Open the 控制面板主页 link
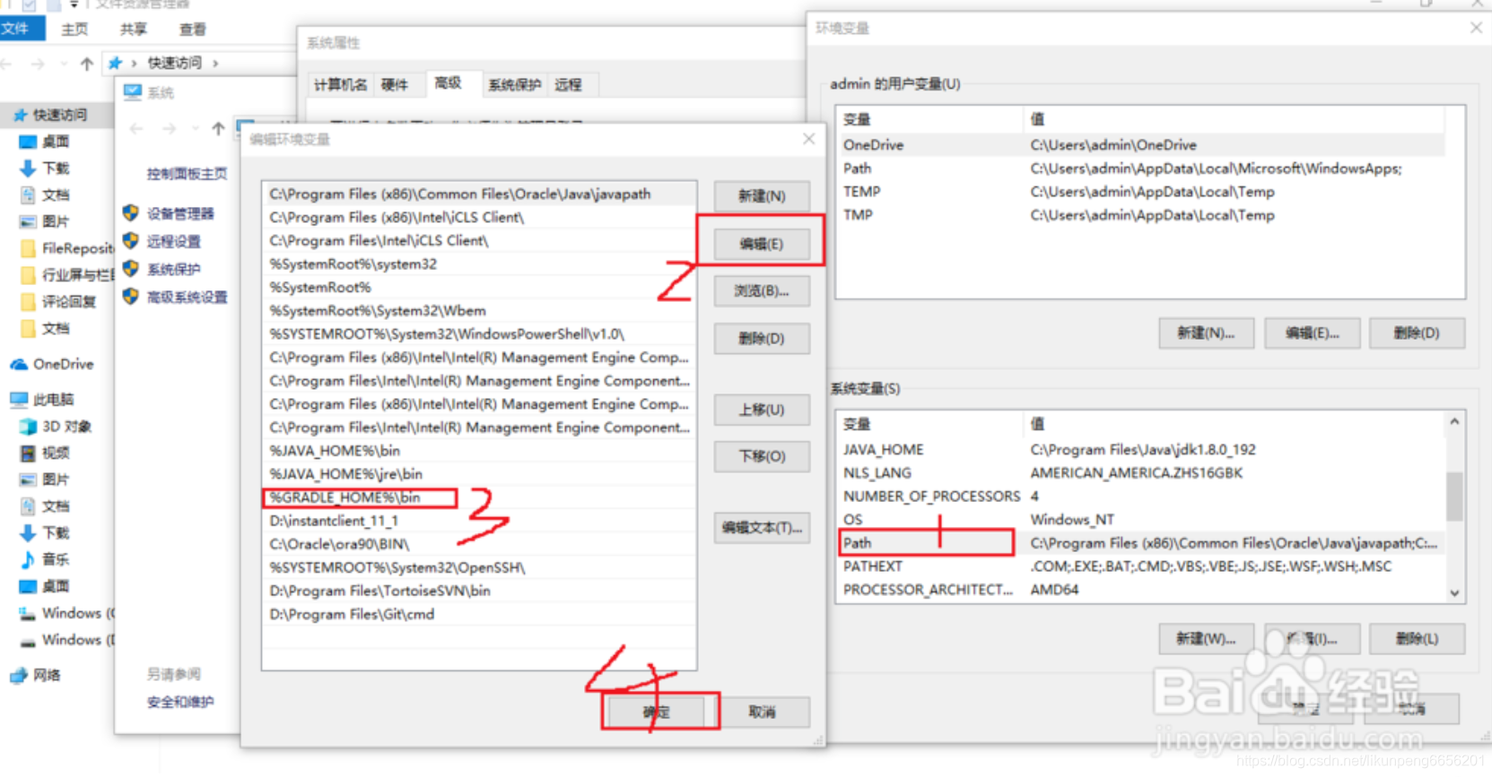This screenshot has width=1492, height=777. 187,174
